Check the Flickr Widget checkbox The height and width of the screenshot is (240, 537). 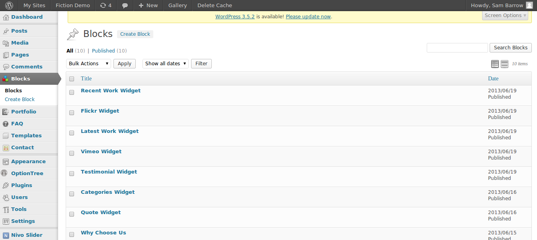point(72,113)
